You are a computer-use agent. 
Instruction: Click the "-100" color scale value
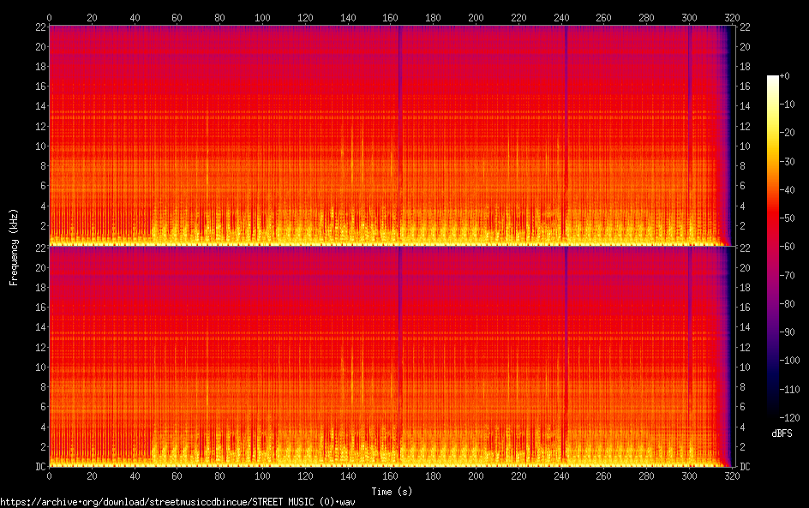pyautogui.click(x=789, y=361)
